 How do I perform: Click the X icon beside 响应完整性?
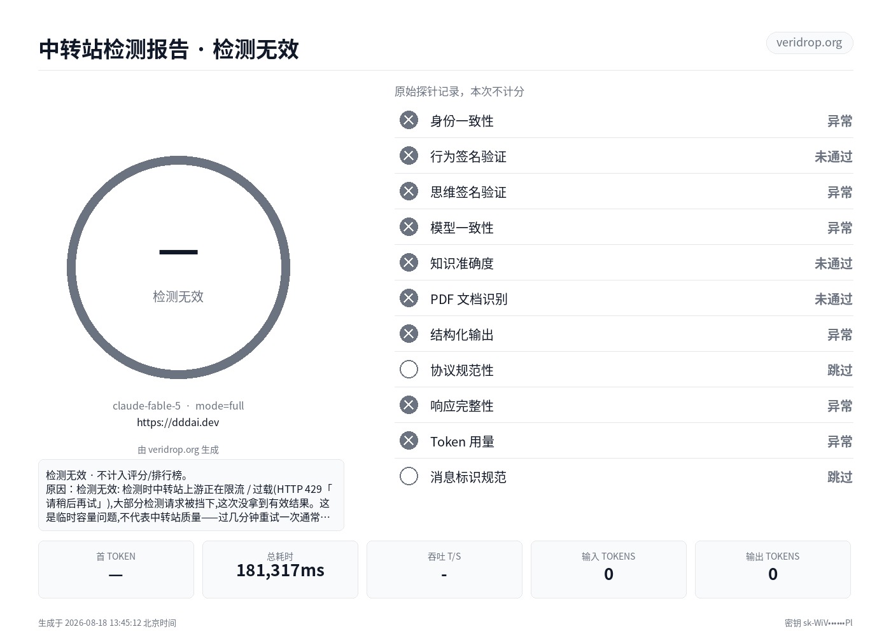pos(409,405)
